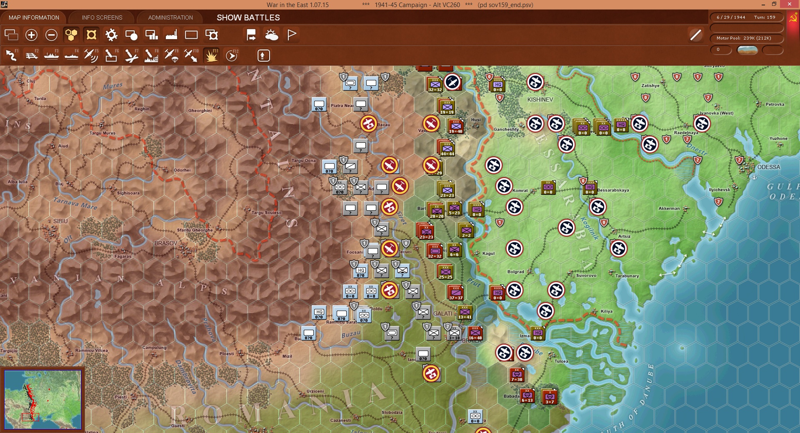Select the F2 rail mode icon
This screenshot has width=800, height=433.
point(31,55)
